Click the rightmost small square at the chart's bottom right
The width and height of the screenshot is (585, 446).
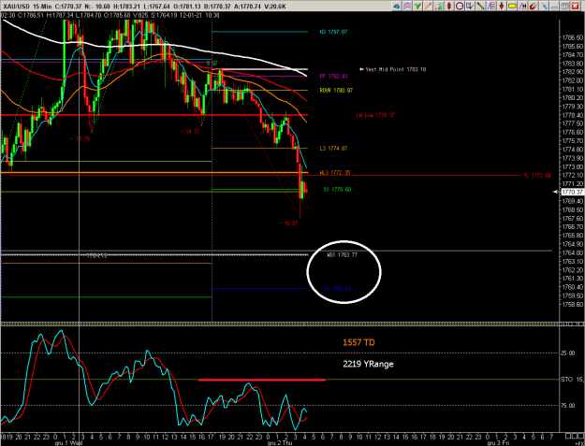tap(579, 435)
